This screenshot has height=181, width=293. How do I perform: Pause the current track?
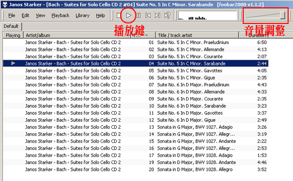[139, 15]
